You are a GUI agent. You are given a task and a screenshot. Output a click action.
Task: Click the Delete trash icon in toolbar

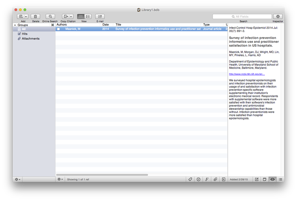tap(35, 17)
